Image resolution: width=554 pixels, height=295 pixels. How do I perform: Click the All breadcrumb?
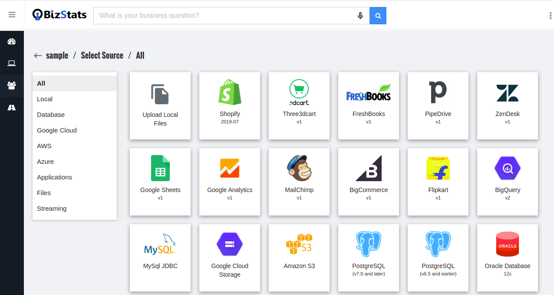pos(140,56)
